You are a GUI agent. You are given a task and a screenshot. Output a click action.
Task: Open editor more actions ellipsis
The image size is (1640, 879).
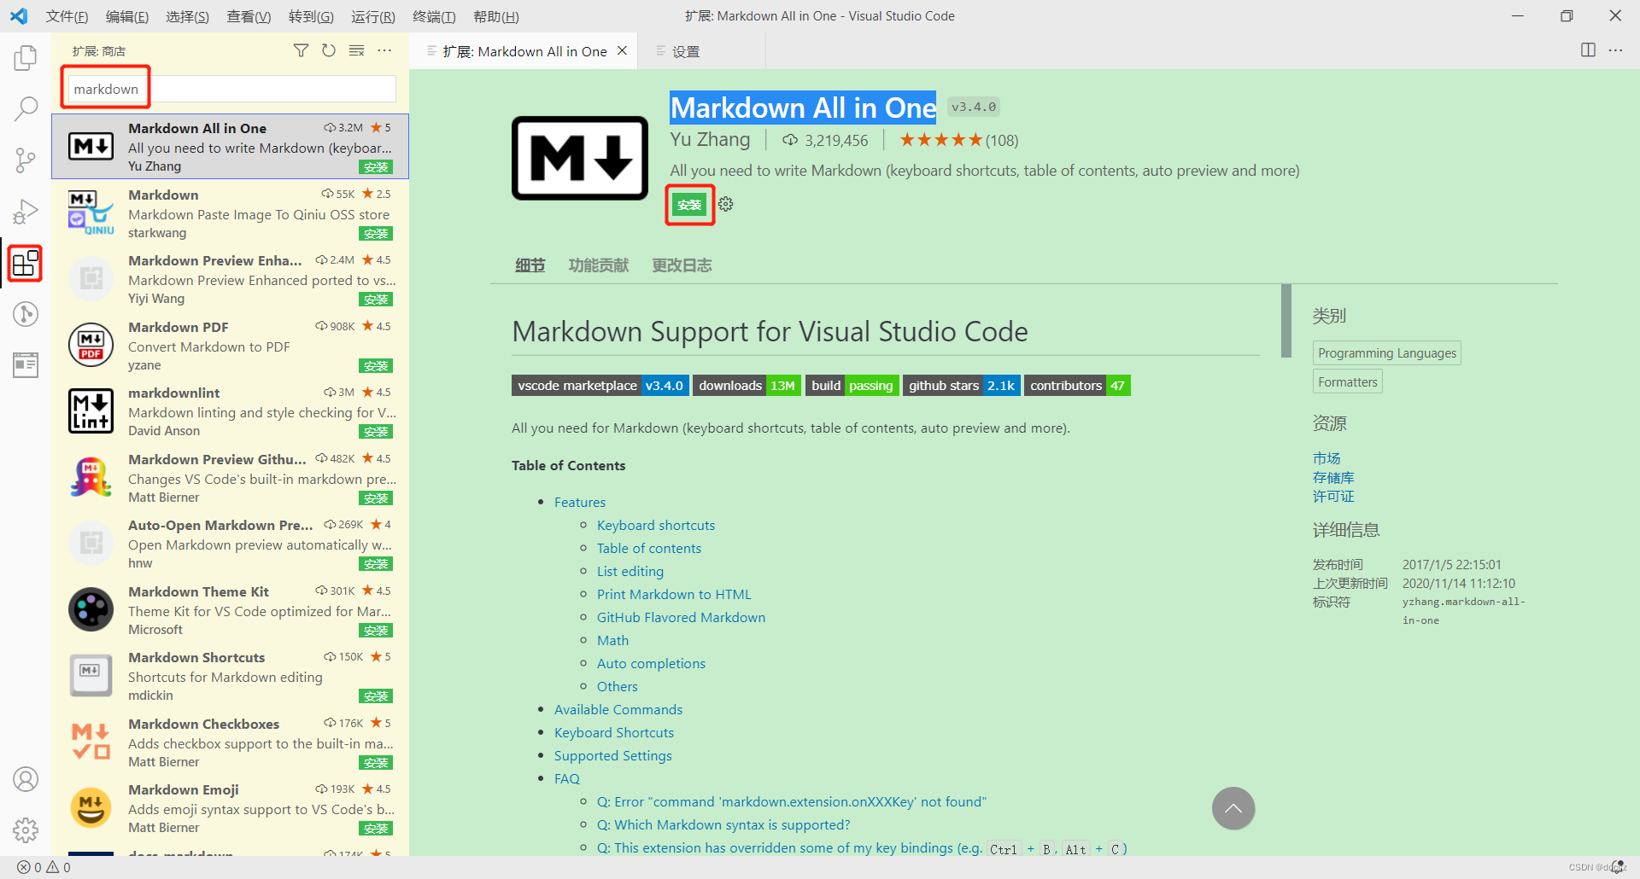[1615, 50]
